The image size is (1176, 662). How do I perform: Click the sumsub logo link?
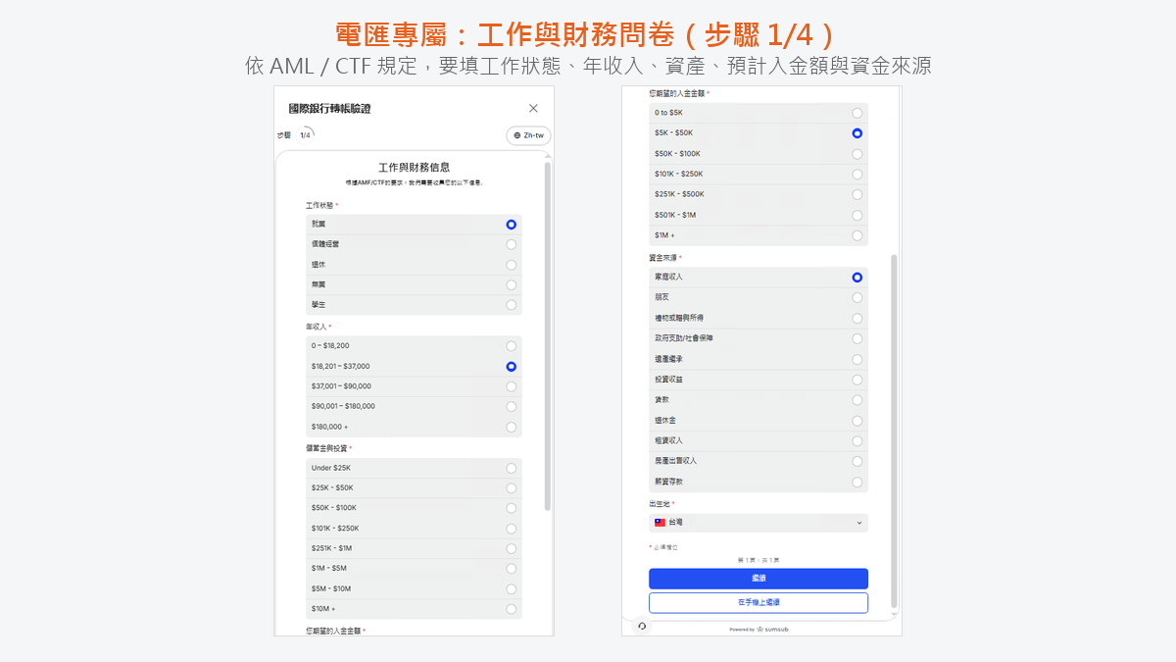772,630
